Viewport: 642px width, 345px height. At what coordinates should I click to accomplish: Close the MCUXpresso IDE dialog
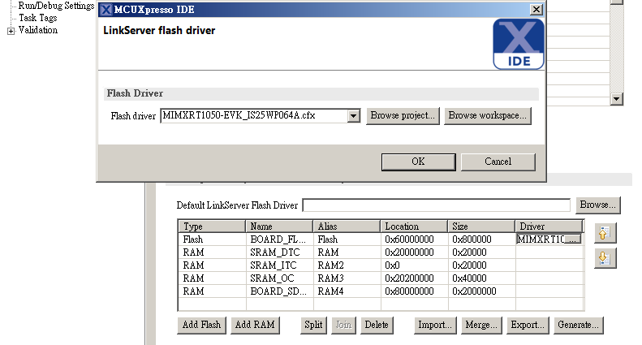tap(536, 10)
